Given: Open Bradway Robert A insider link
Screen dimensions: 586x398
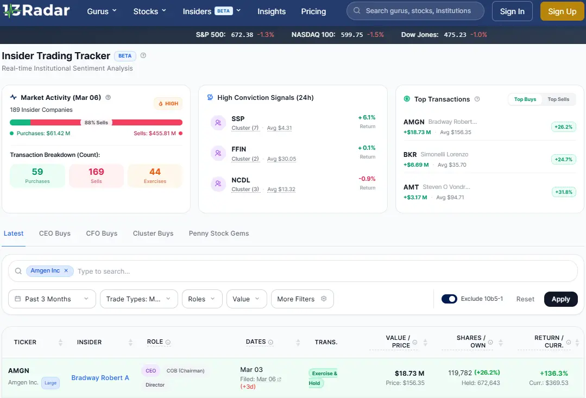Looking at the screenshot, I should 100,378.
